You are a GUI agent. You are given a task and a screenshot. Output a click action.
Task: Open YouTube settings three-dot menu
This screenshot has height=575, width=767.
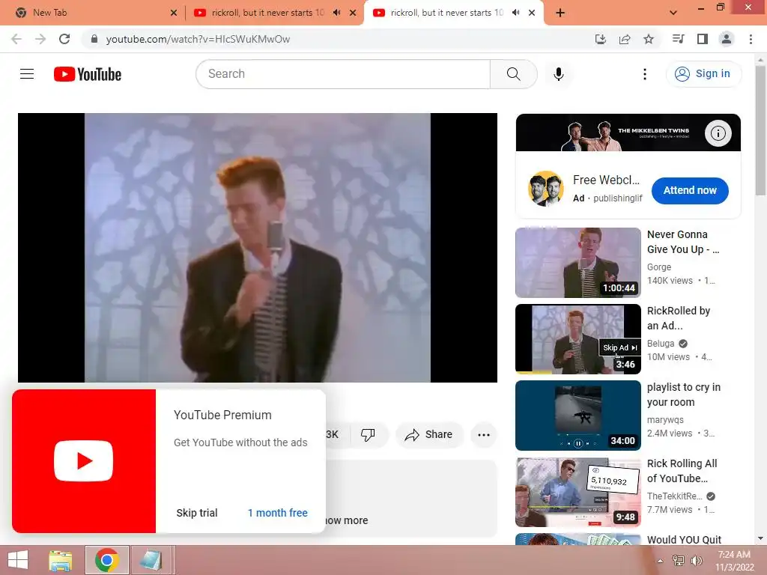pyautogui.click(x=645, y=74)
